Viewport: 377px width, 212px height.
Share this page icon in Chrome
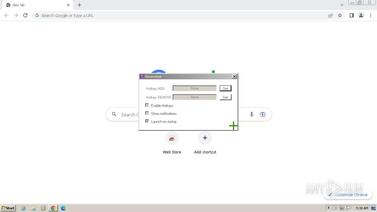tap(330, 15)
